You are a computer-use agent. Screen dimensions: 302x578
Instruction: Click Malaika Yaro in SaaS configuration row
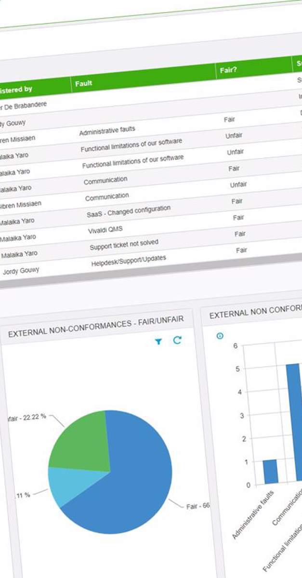17,222
